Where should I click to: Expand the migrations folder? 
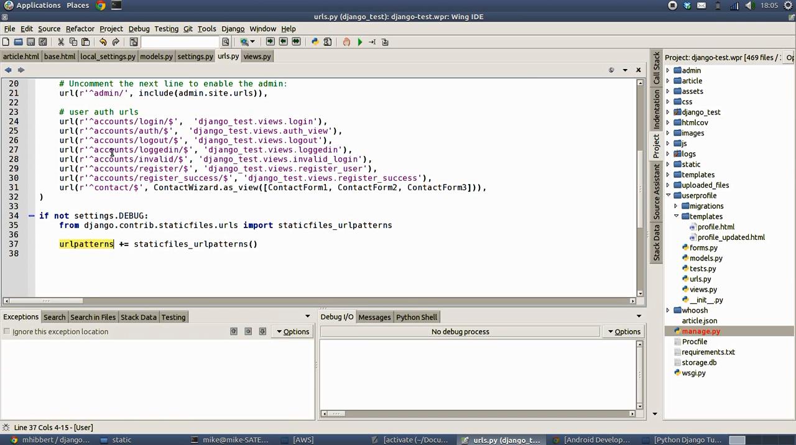[x=676, y=206]
